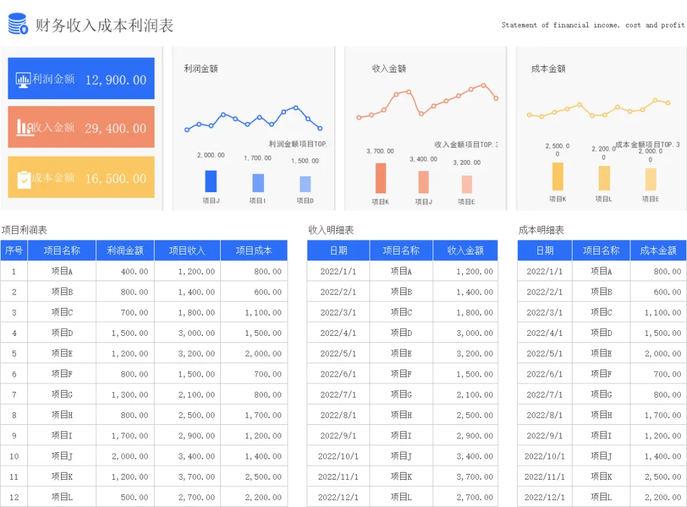This screenshot has height=507, width=687.
Task: Click the bar chart icon on the orange card
Action: [25, 127]
